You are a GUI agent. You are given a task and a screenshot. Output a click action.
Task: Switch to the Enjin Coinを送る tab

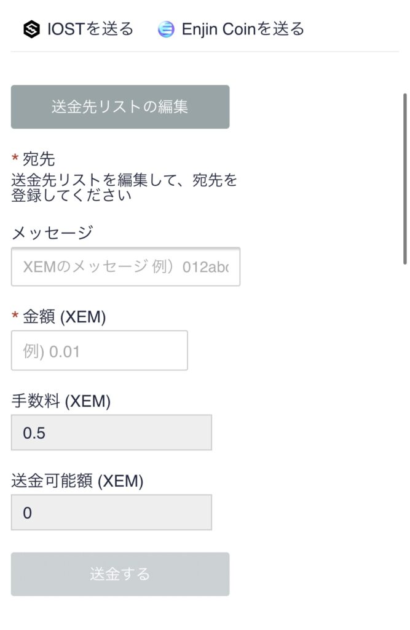coord(231,30)
